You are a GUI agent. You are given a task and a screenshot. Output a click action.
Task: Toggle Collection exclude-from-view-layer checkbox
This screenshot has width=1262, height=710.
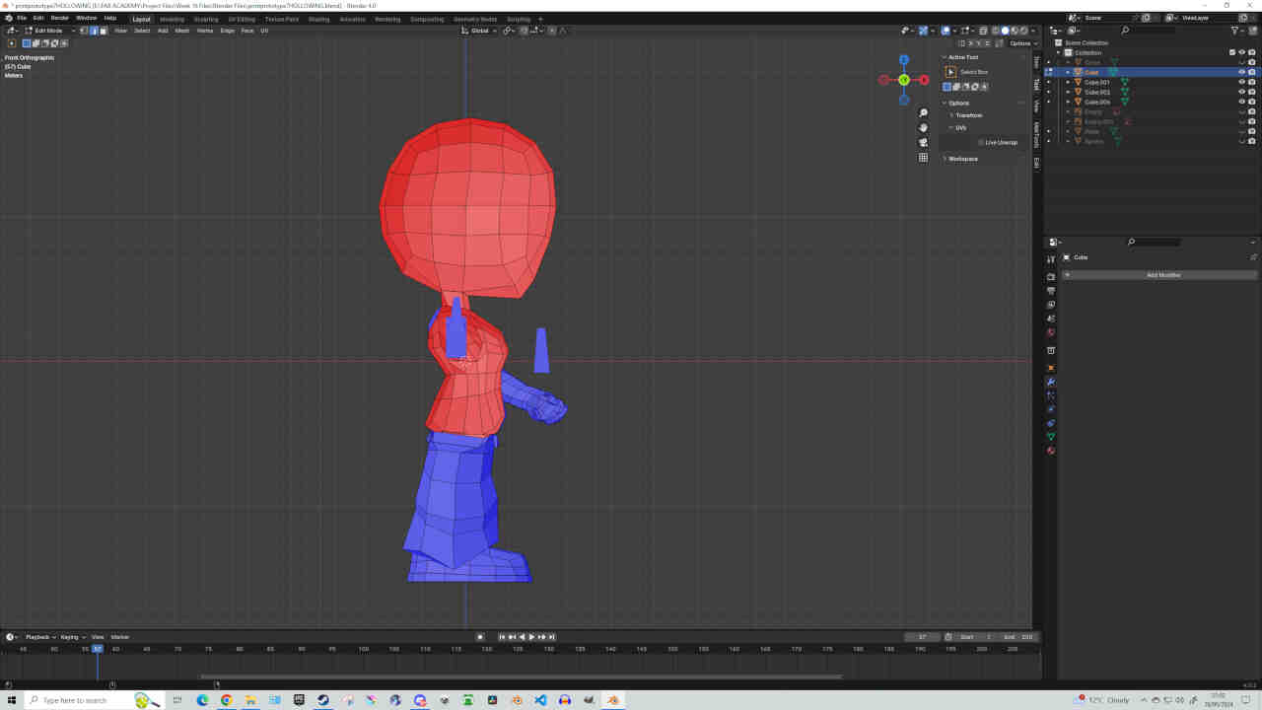pos(1232,52)
